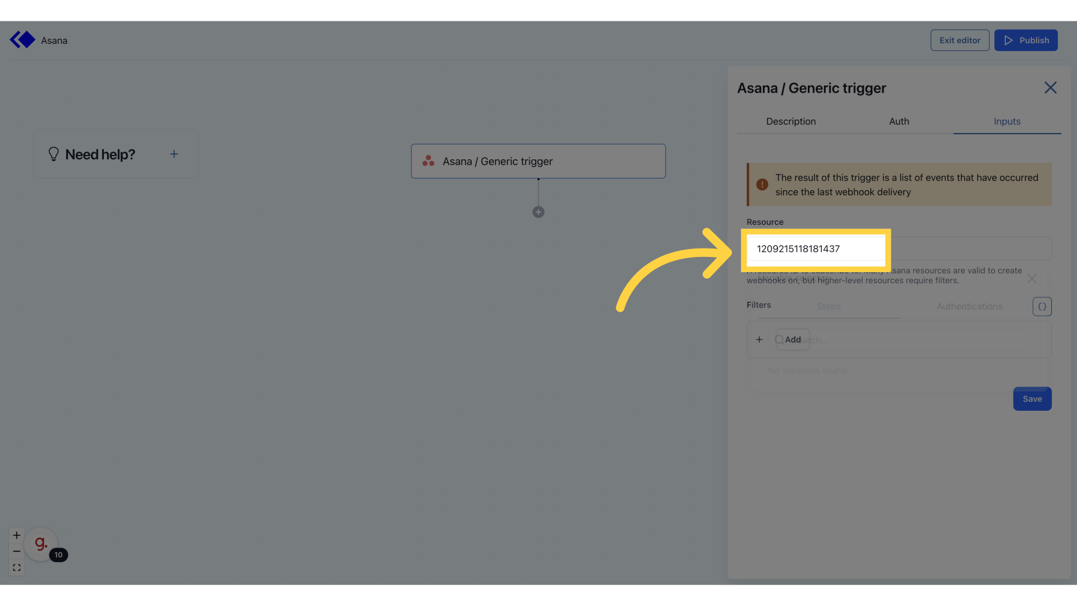Zoom out using the minus icon
The width and height of the screenshot is (1077, 606).
(16, 551)
